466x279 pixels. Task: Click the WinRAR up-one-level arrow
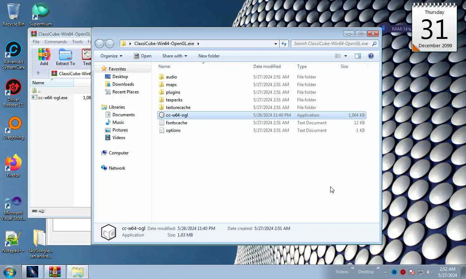click(38, 73)
